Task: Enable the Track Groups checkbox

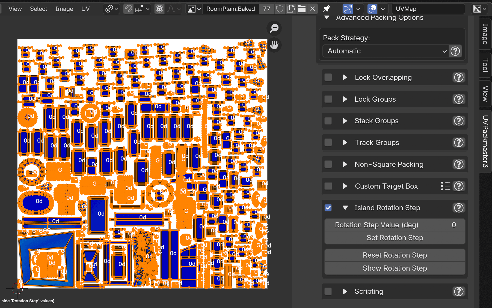Action: [328, 143]
